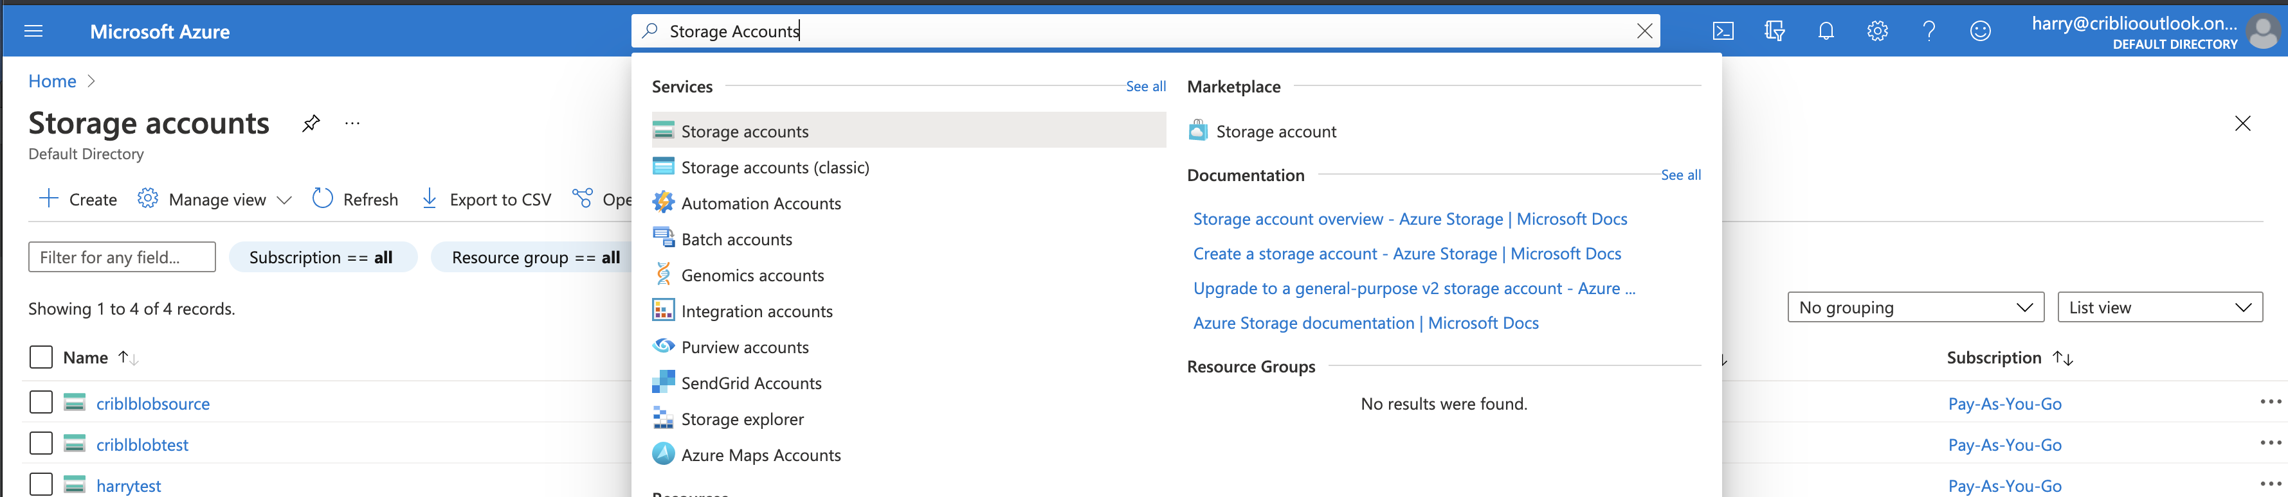Open the Directories and subscriptions filter icon

click(x=1774, y=31)
